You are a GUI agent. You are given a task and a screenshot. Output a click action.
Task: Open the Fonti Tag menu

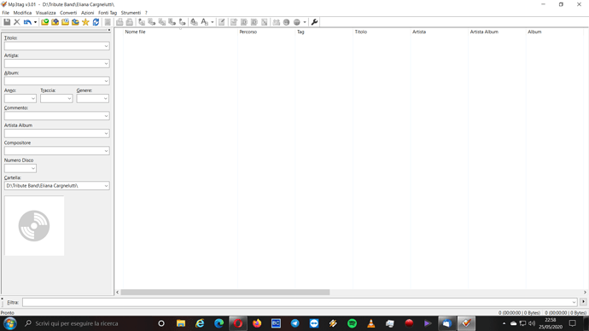(108, 13)
